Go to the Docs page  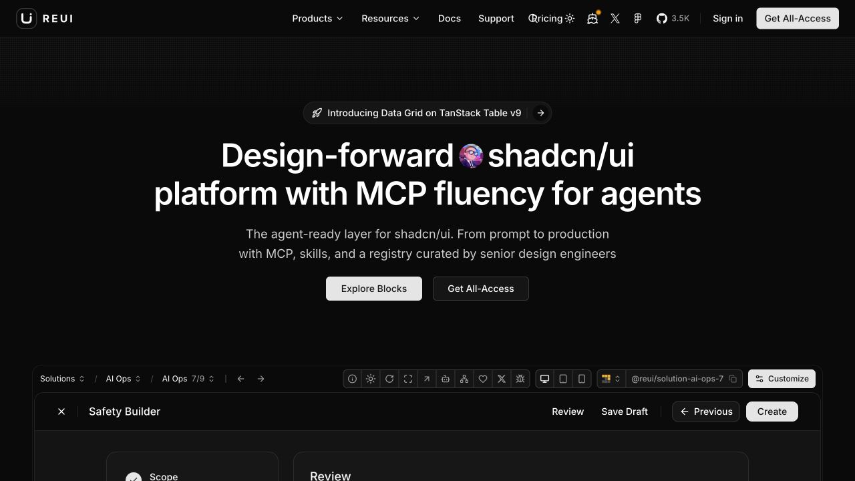click(x=450, y=19)
